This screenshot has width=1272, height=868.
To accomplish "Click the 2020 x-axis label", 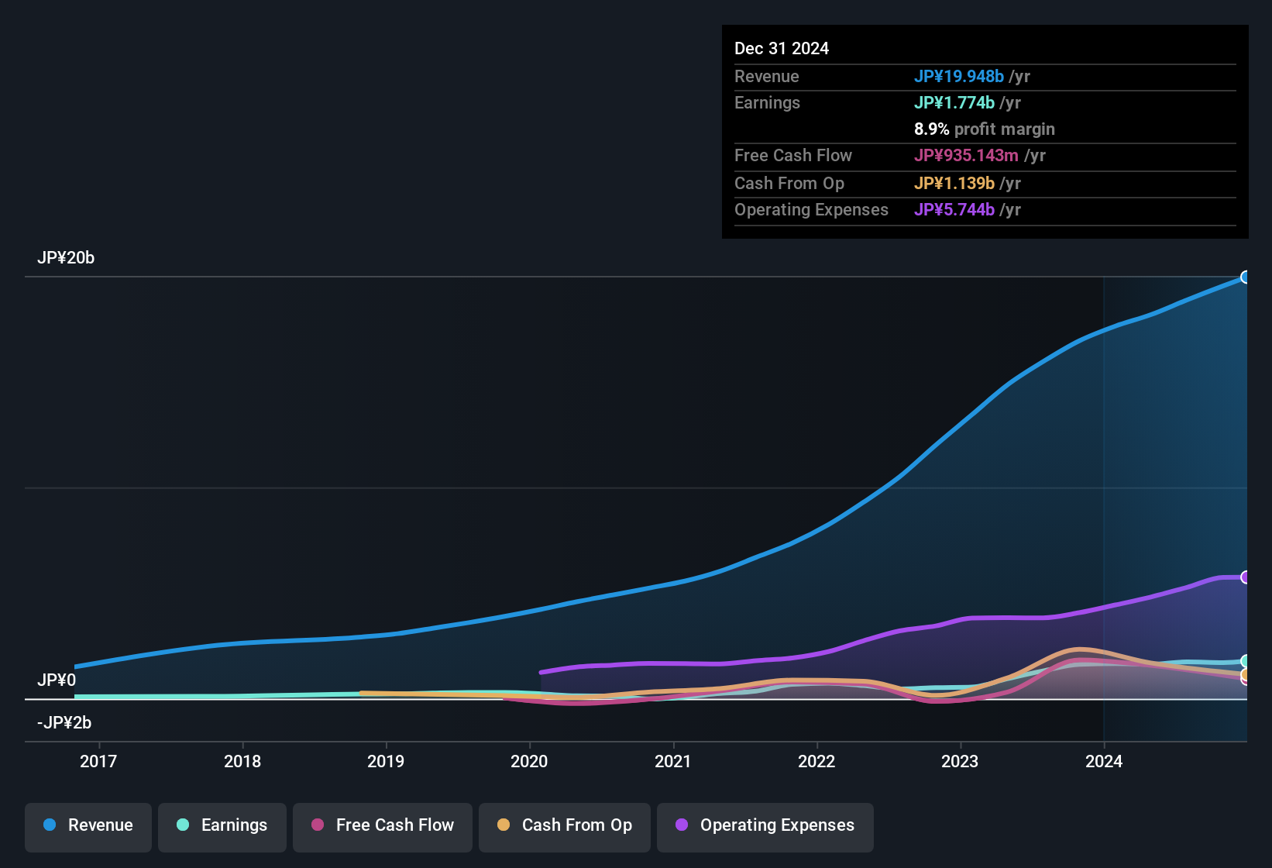I will tap(529, 762).
